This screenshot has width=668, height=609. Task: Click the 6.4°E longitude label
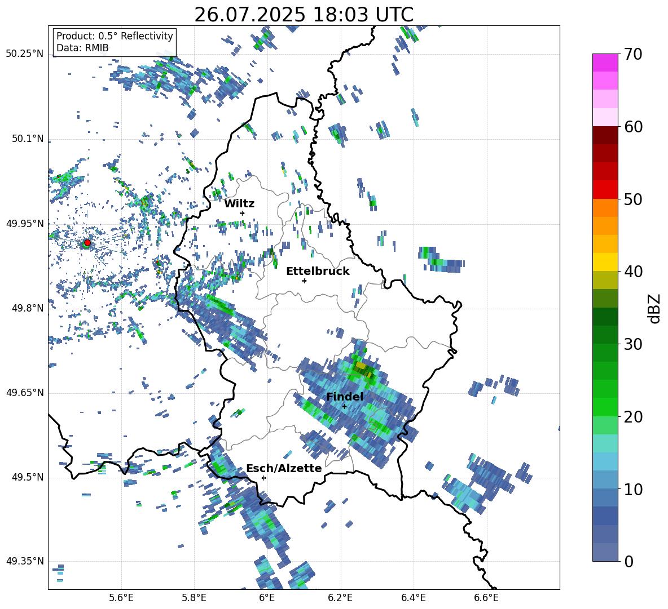coord(413,598)
